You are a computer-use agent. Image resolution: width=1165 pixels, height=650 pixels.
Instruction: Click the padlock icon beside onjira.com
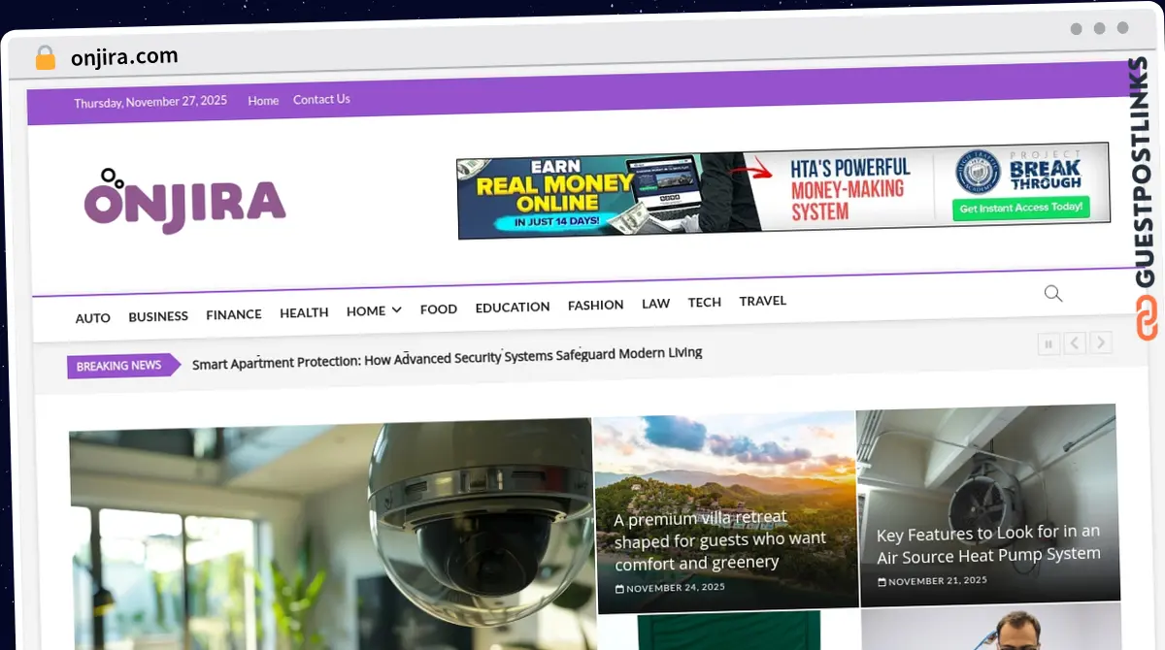(x=46, y=58)
